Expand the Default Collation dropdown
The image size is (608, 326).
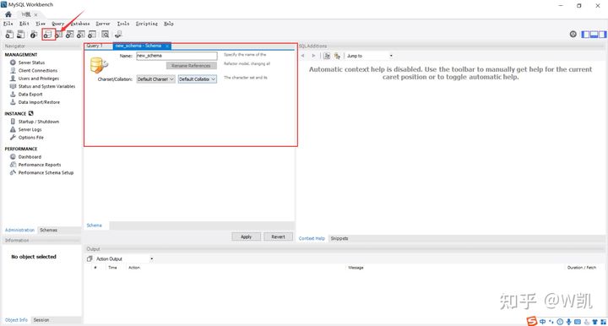click(197, 79)
